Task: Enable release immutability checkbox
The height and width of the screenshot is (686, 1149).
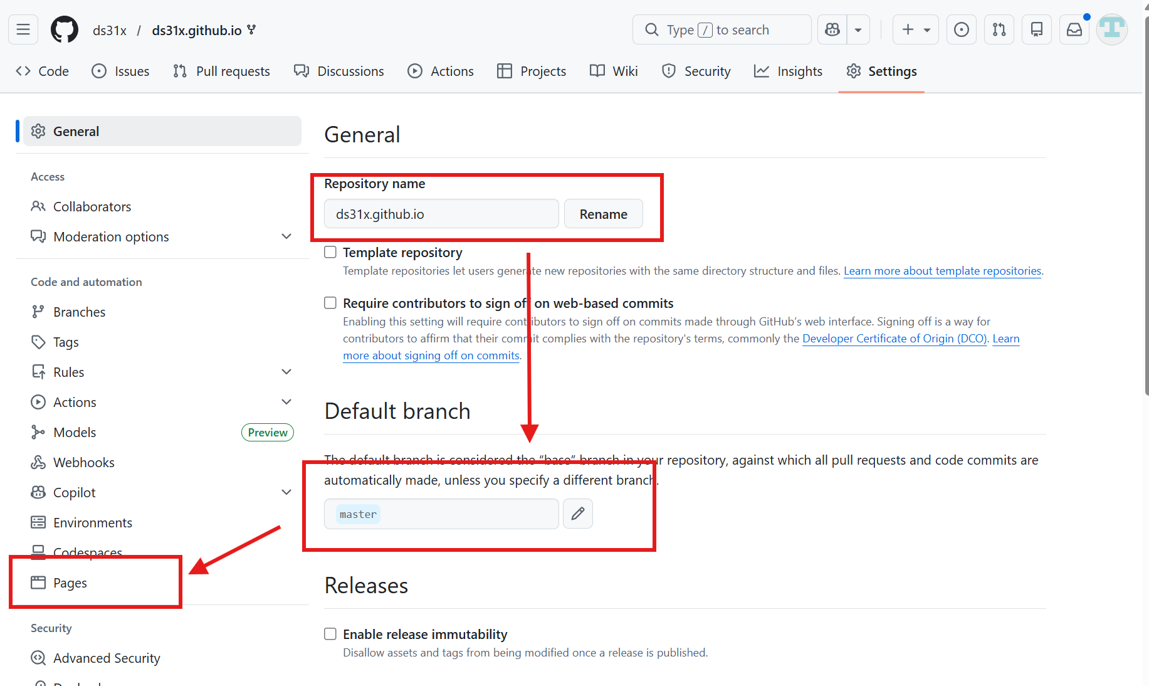Action: click(x=330, y=634)
